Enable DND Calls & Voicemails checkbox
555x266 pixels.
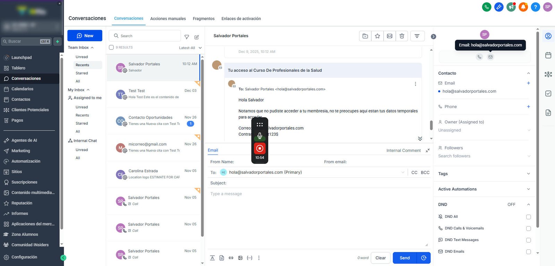[x=528, y=229]
